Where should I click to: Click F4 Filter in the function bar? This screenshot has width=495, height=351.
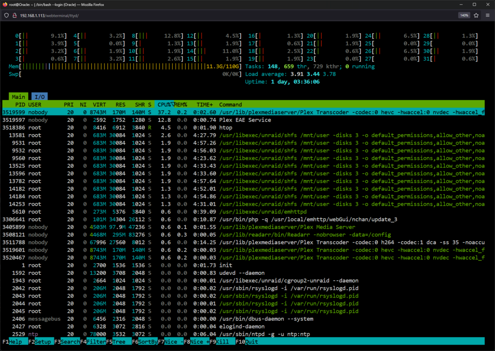pos(93,342)
